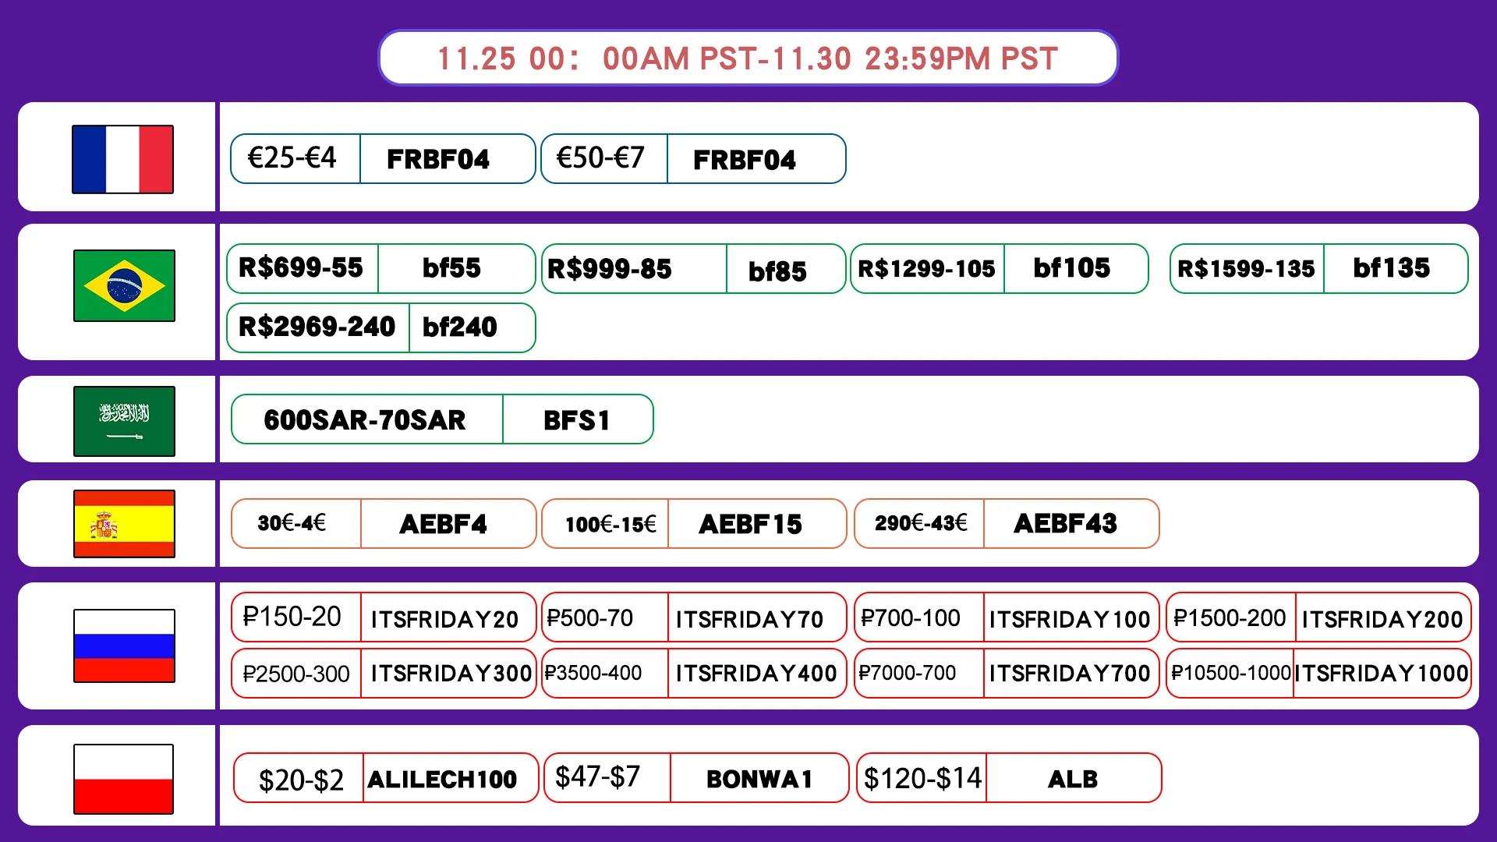Select the FRBF04 code next to €25-€4
This screenshot has width=1497, height=842.
(438, 159)
